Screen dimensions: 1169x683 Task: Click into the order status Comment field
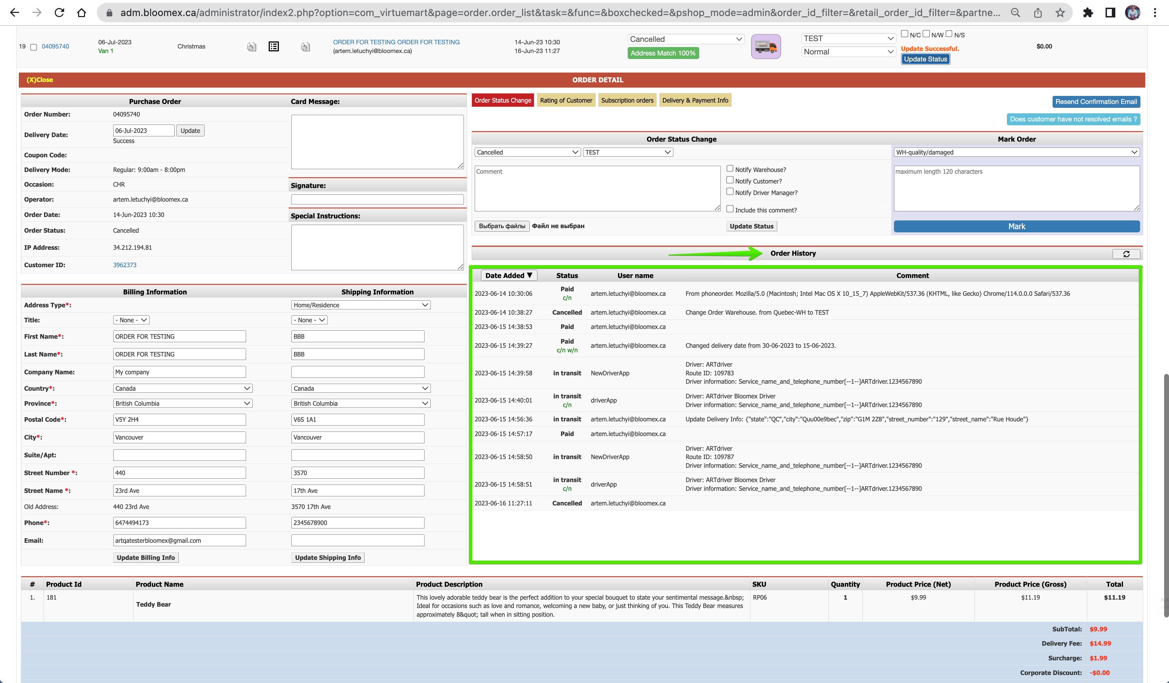(597, 188)
